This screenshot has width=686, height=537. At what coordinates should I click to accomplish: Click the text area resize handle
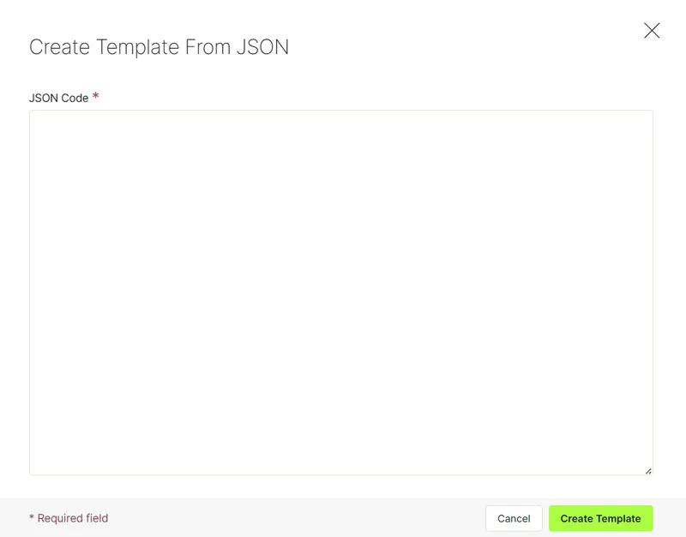(x=648, y=471)
